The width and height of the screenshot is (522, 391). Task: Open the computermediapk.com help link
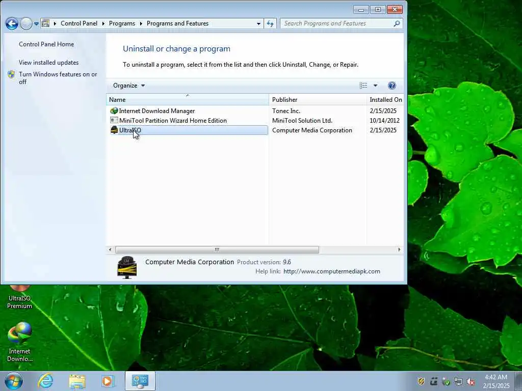[x=331, y=271]
